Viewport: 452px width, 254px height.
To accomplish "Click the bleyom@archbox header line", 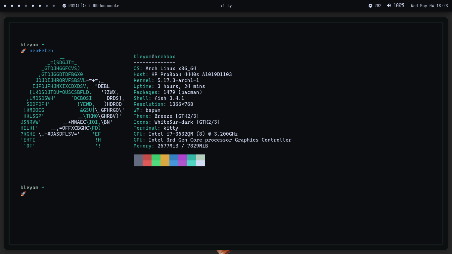I will click(x=155, y=57).
